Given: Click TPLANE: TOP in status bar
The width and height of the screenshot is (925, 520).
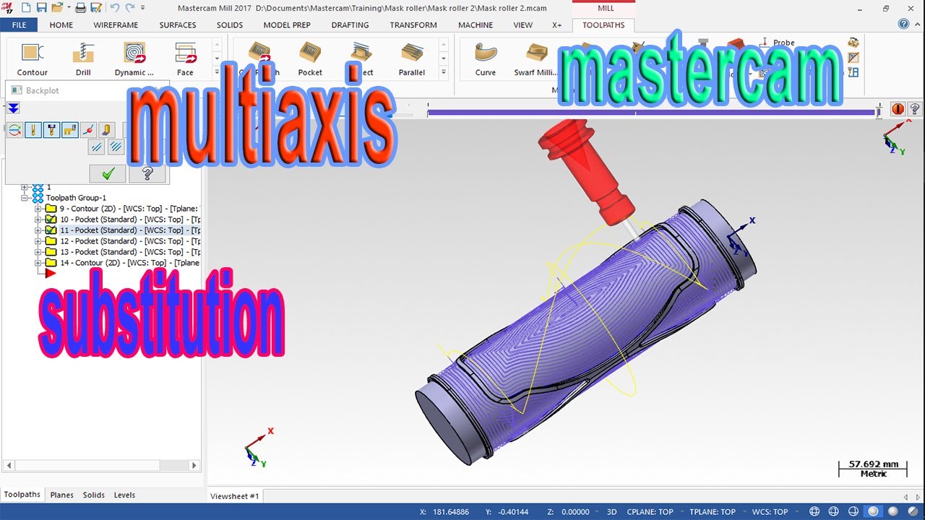Looking at the screenshot, I should [x=713, y=512].
